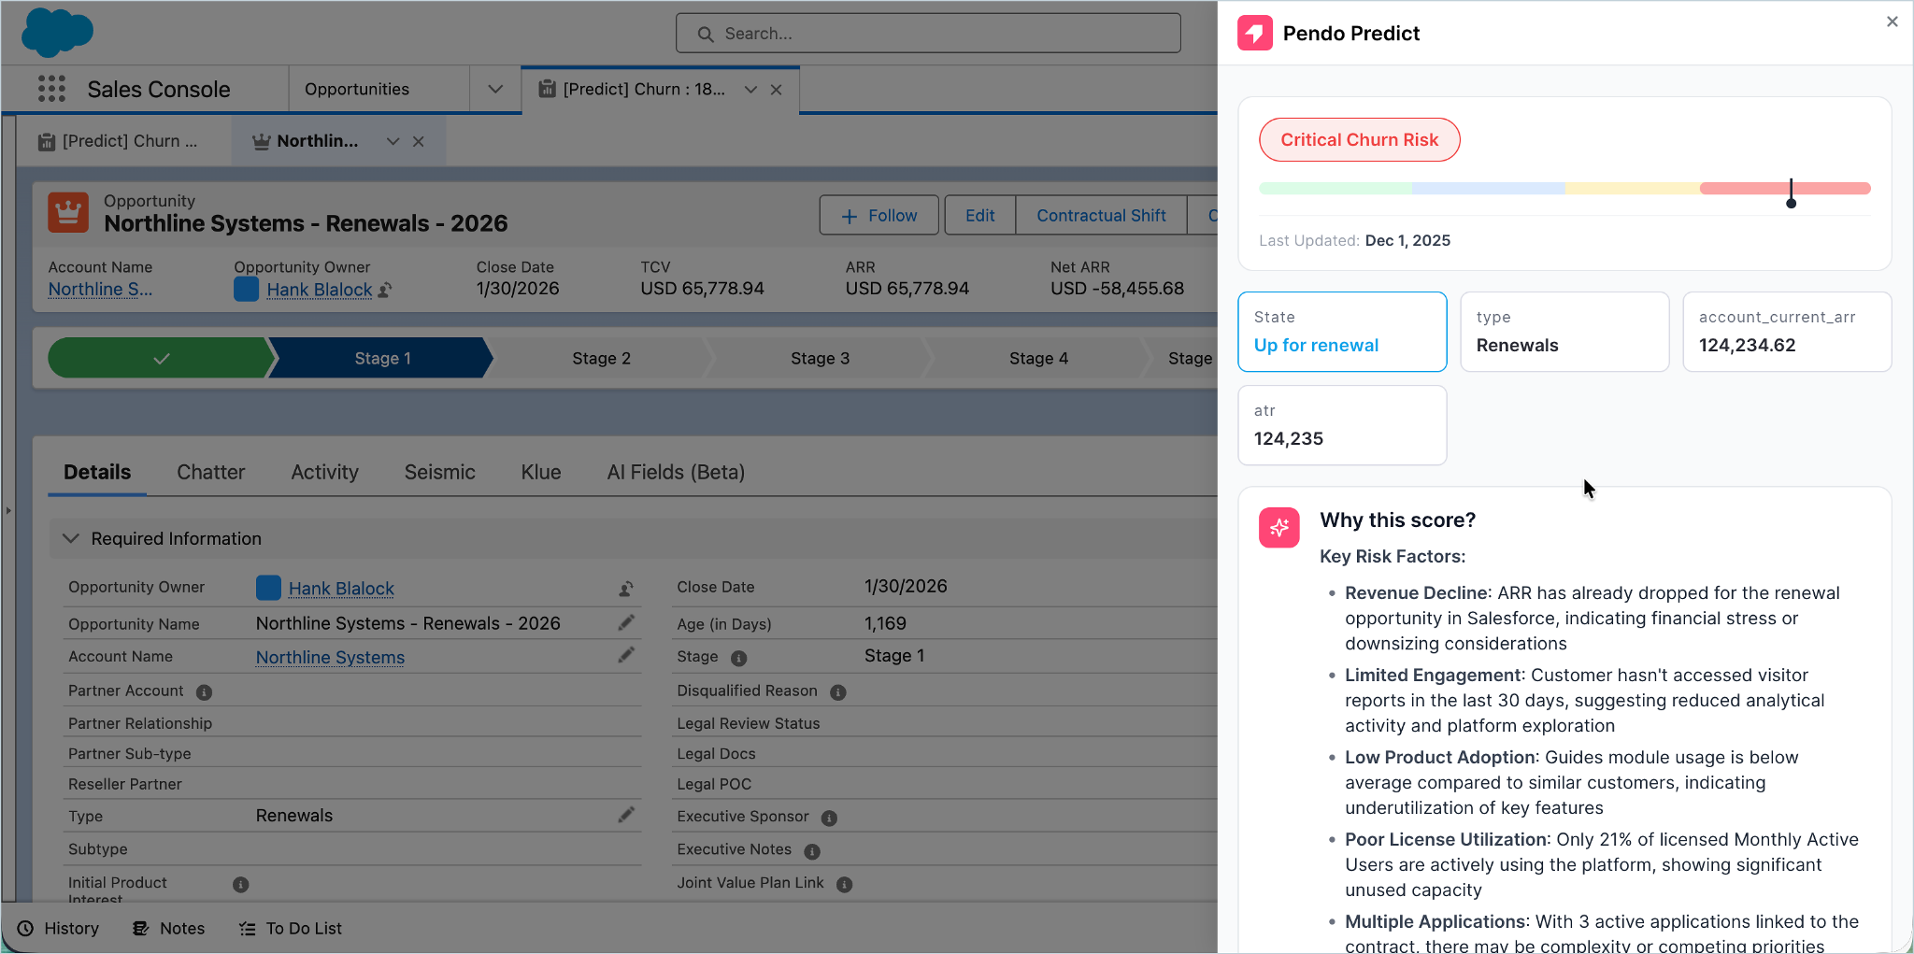Click the Notes utility icon
This screenshot has height=954, width=1914.
click(141, 928)
